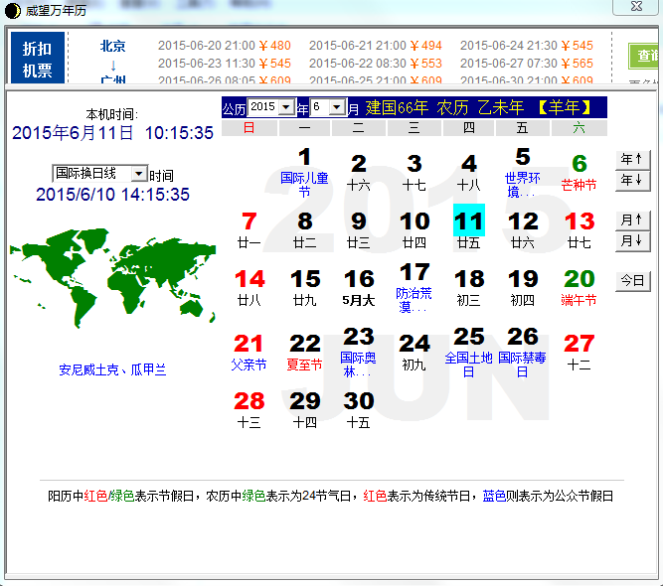Click the green 查询 search button
663x586 pixels.
[647, 56]
